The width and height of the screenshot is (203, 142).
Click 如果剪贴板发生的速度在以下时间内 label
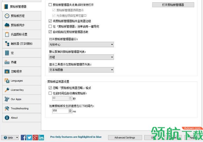coord(72,106)
